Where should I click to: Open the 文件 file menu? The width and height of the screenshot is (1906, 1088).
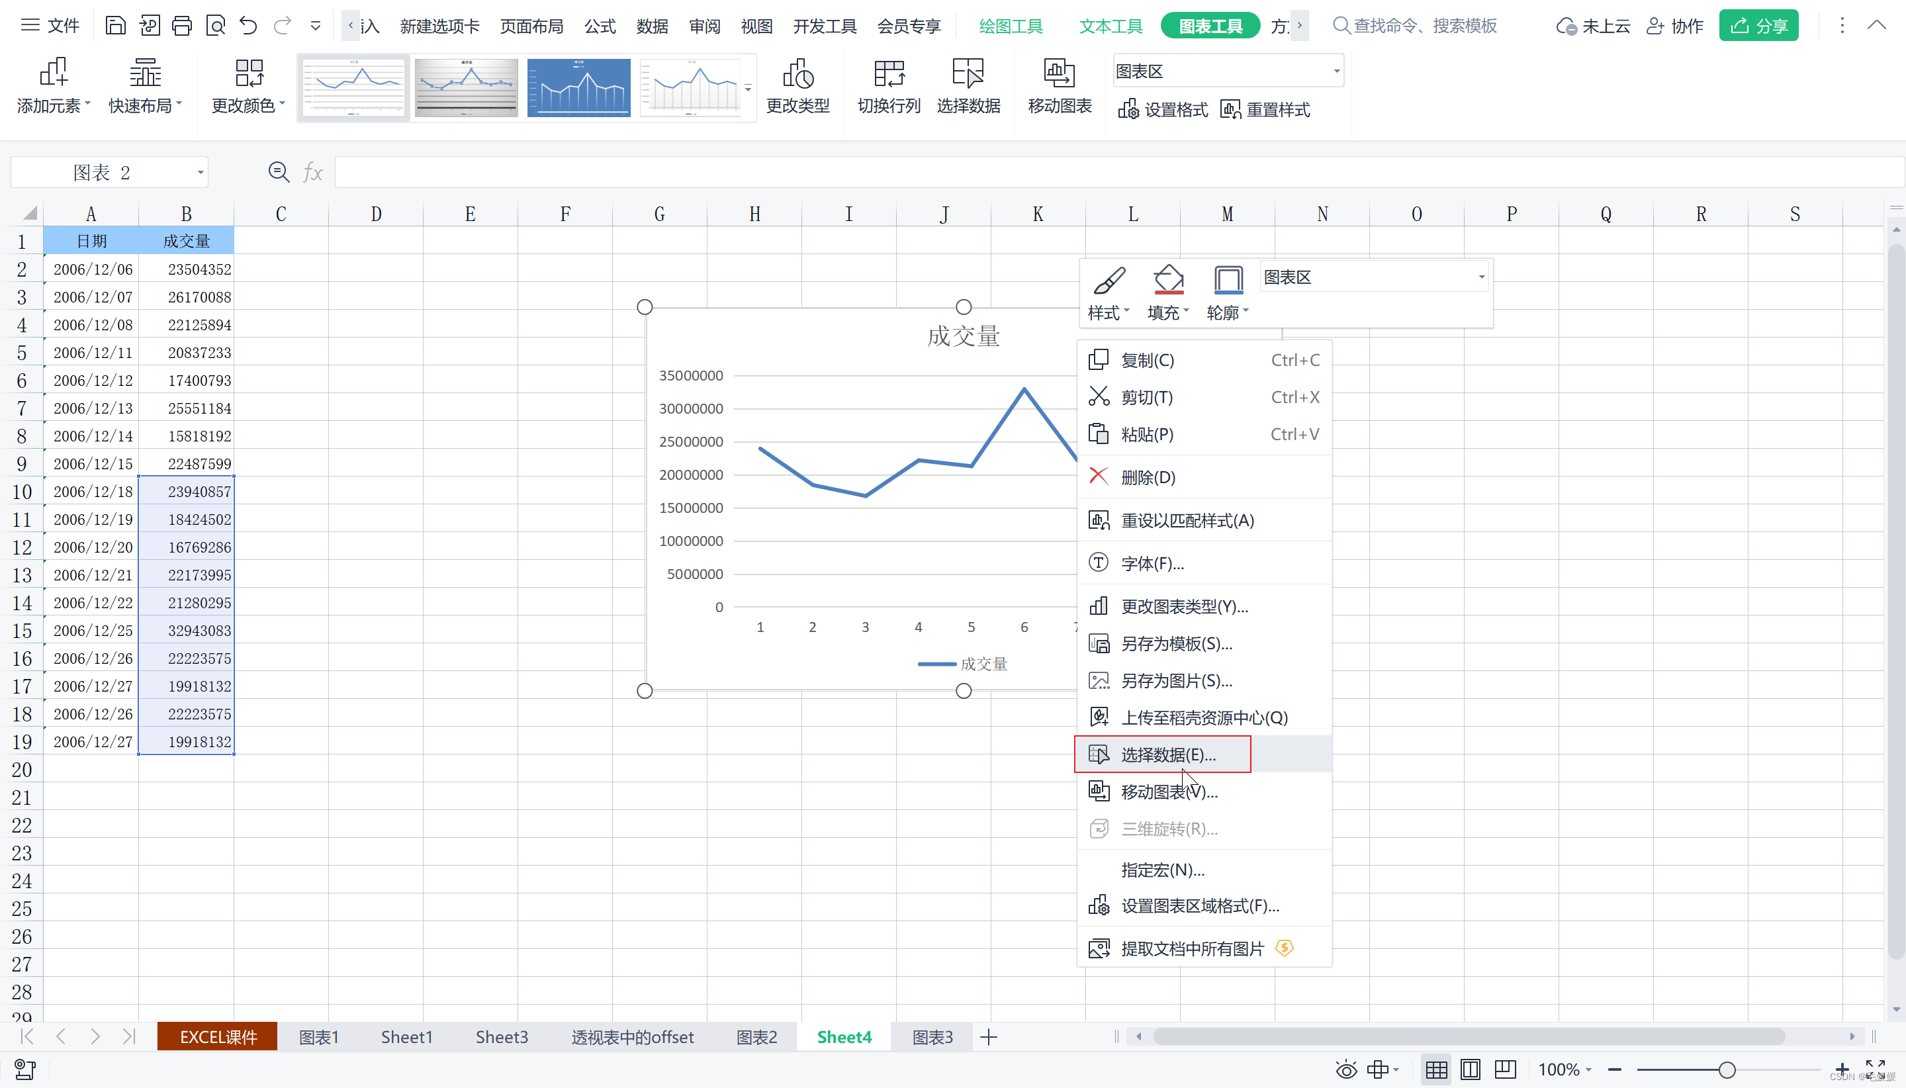[x=50, y=26]
